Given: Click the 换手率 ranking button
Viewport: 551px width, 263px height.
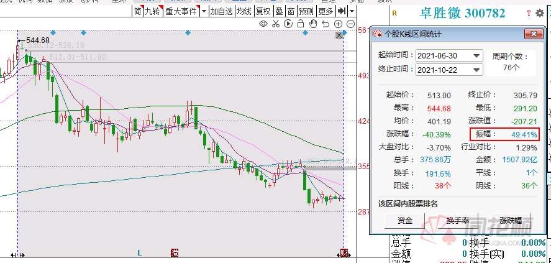Looking at the screenshot, I should point(458,221).
